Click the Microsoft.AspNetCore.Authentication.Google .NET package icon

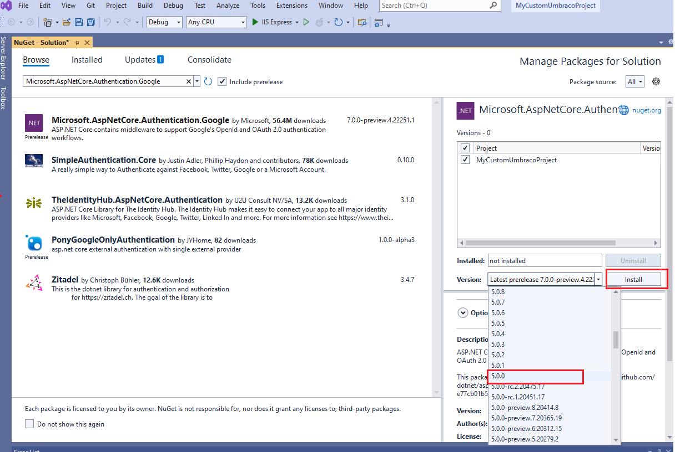tap(33, 123)
